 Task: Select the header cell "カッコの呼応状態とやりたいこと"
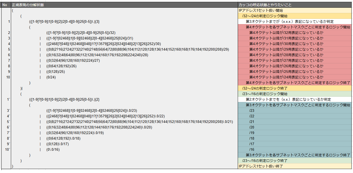coord(295,5)
